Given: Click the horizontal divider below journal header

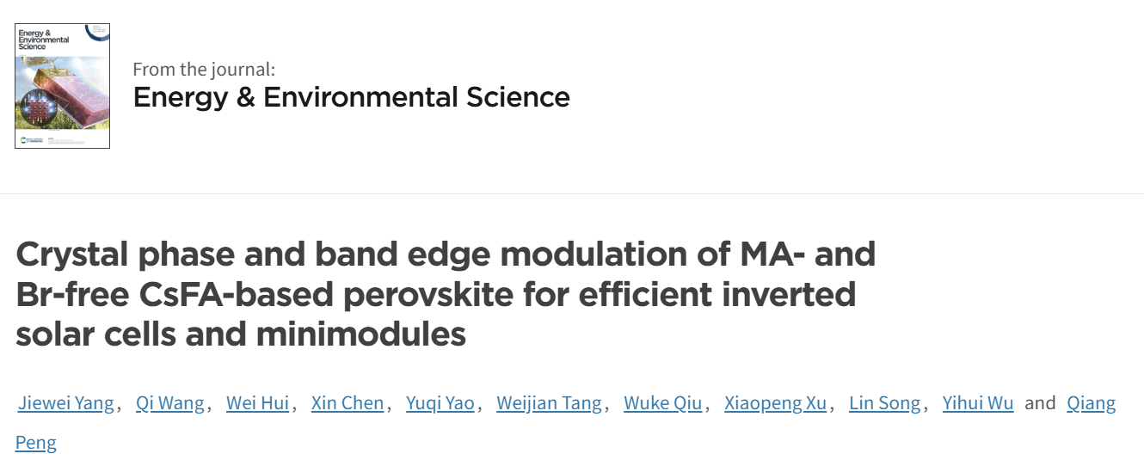Looking at the screenshot, I should 572,193.
